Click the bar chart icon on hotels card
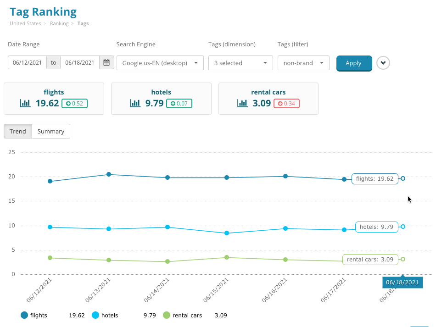436x327 pixels. pos(135,103)
